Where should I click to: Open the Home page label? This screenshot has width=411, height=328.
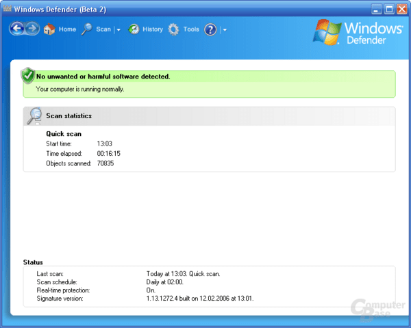pyautogui.click(x=67, y=29)
